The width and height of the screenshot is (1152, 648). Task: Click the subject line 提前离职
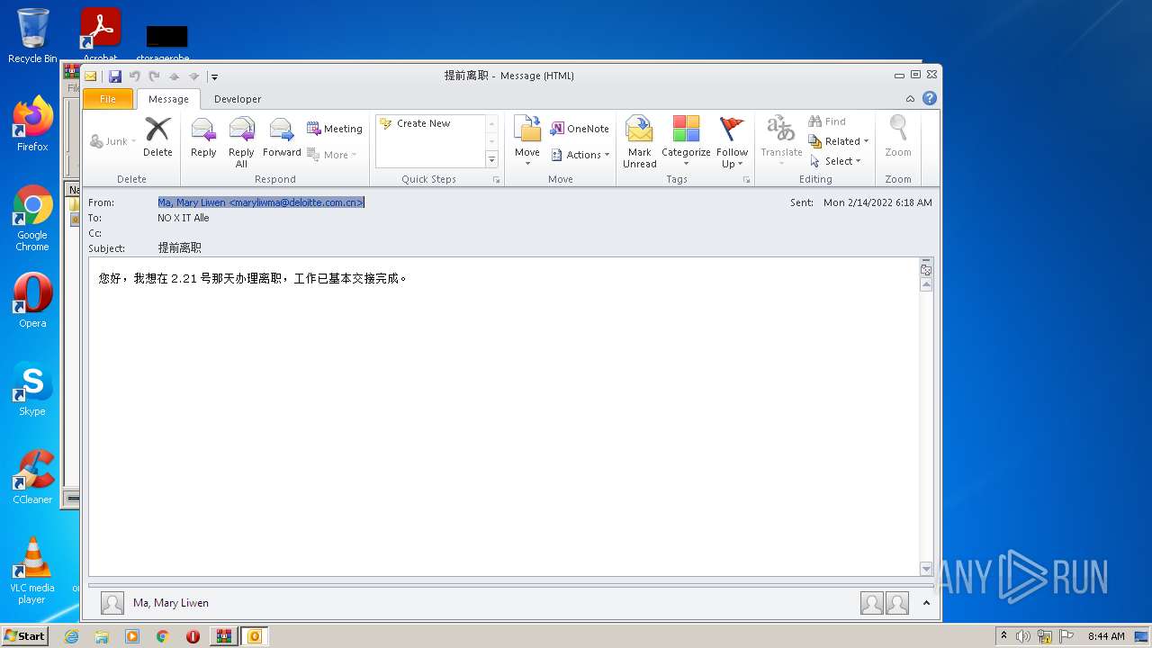point(180,247)
